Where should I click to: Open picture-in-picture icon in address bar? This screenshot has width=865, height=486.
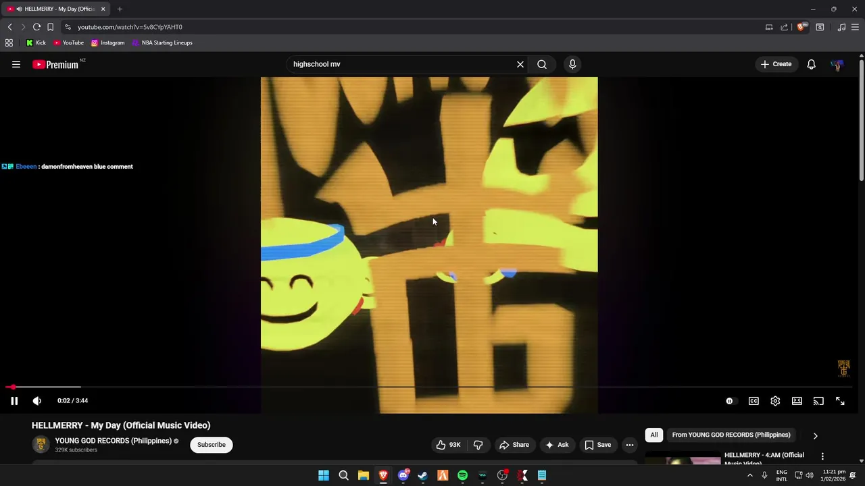769,27
